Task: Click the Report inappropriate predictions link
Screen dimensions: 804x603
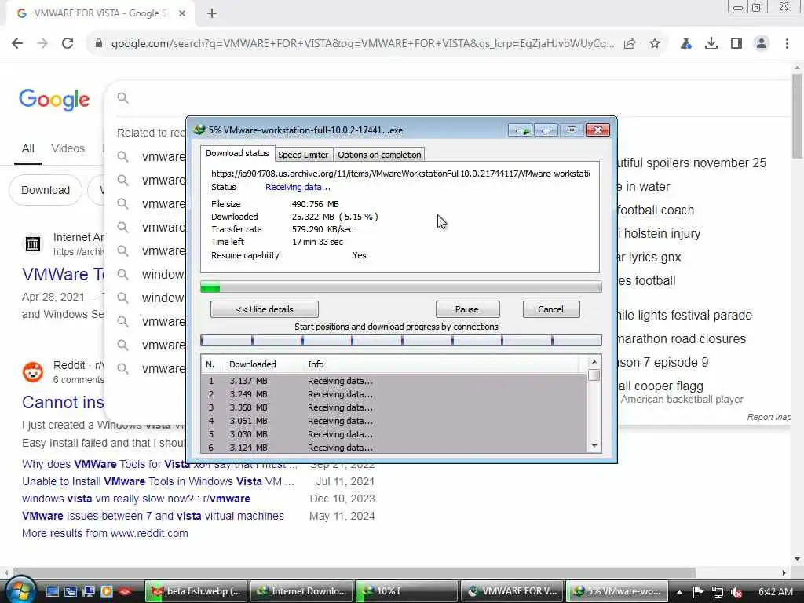Action: (768, 418)
